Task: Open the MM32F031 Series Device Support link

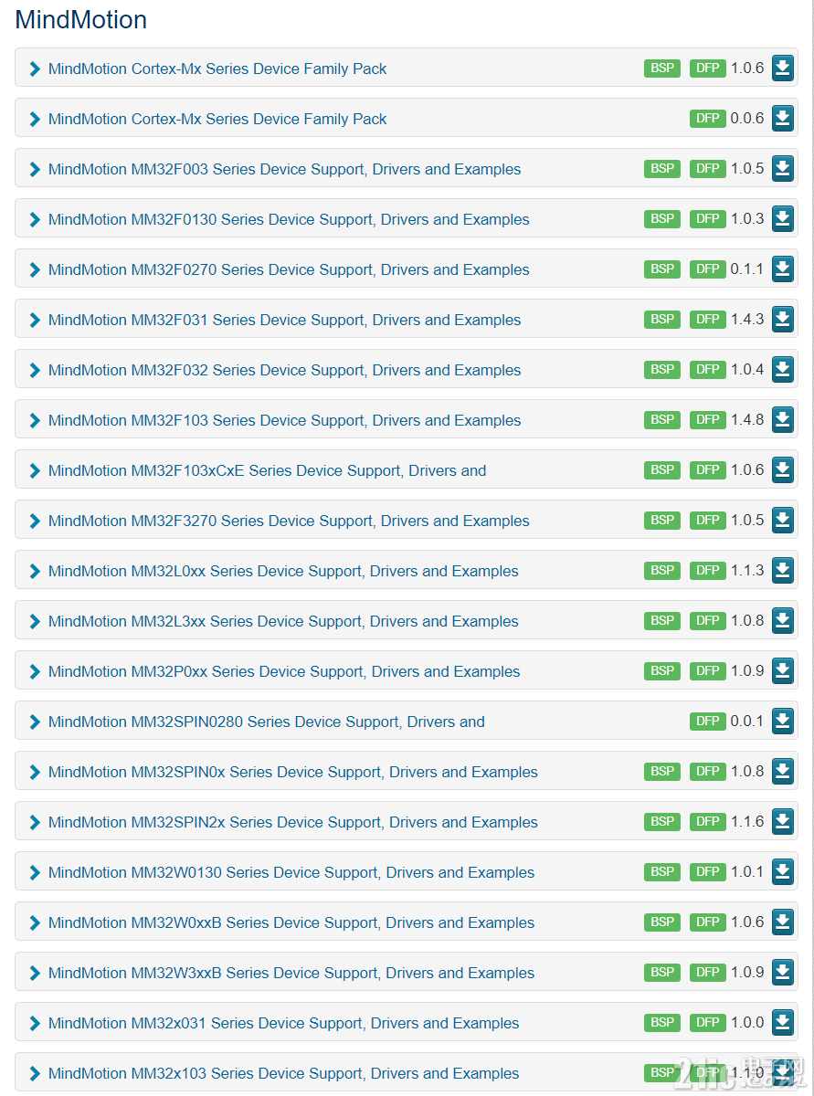Action: point(284,320)
